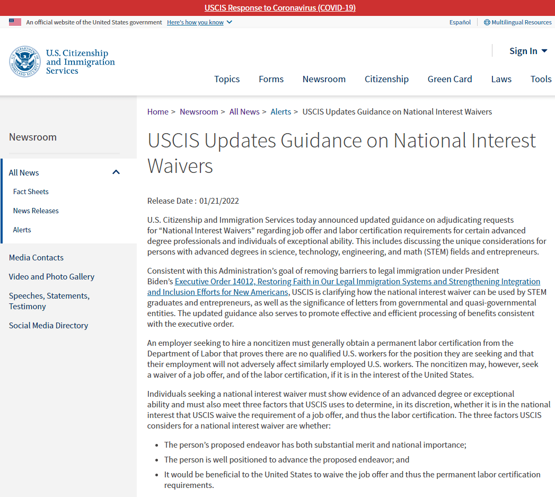Go to Alerts in the breadcrumb
This screenshot has height=497, width=555.
[281, 111]
